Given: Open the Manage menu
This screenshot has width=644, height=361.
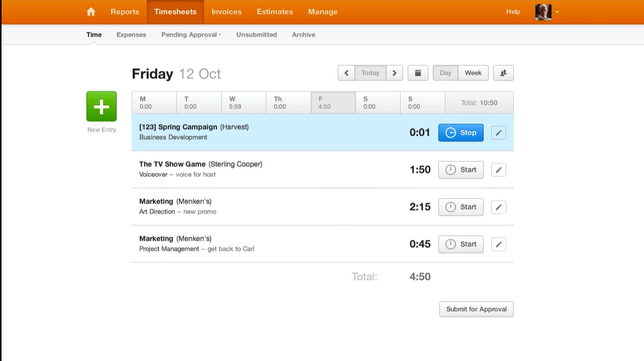Looking at the screenshot, I should pos(323,12).
